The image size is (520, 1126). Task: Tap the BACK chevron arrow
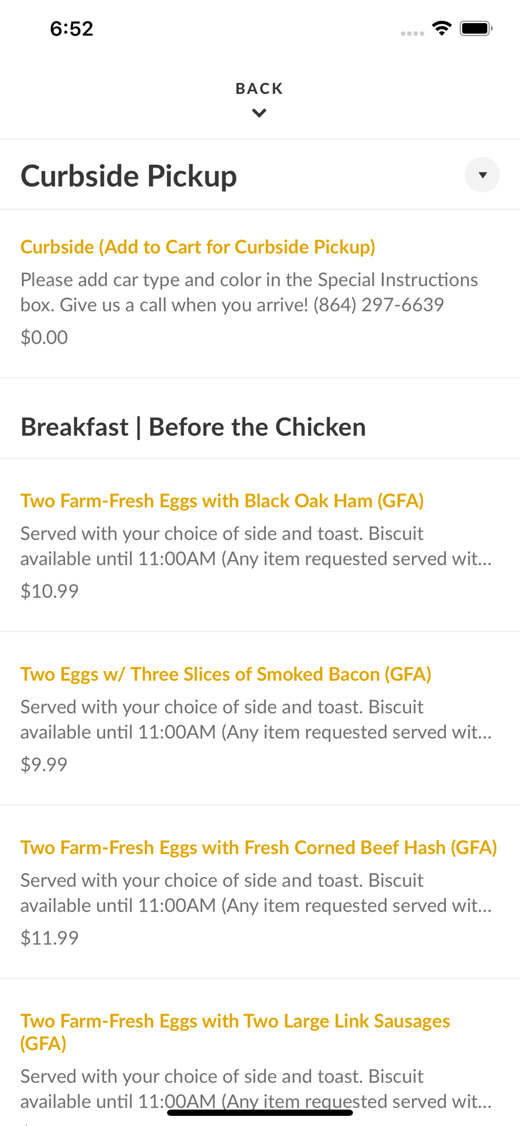[x=259, y=113]
